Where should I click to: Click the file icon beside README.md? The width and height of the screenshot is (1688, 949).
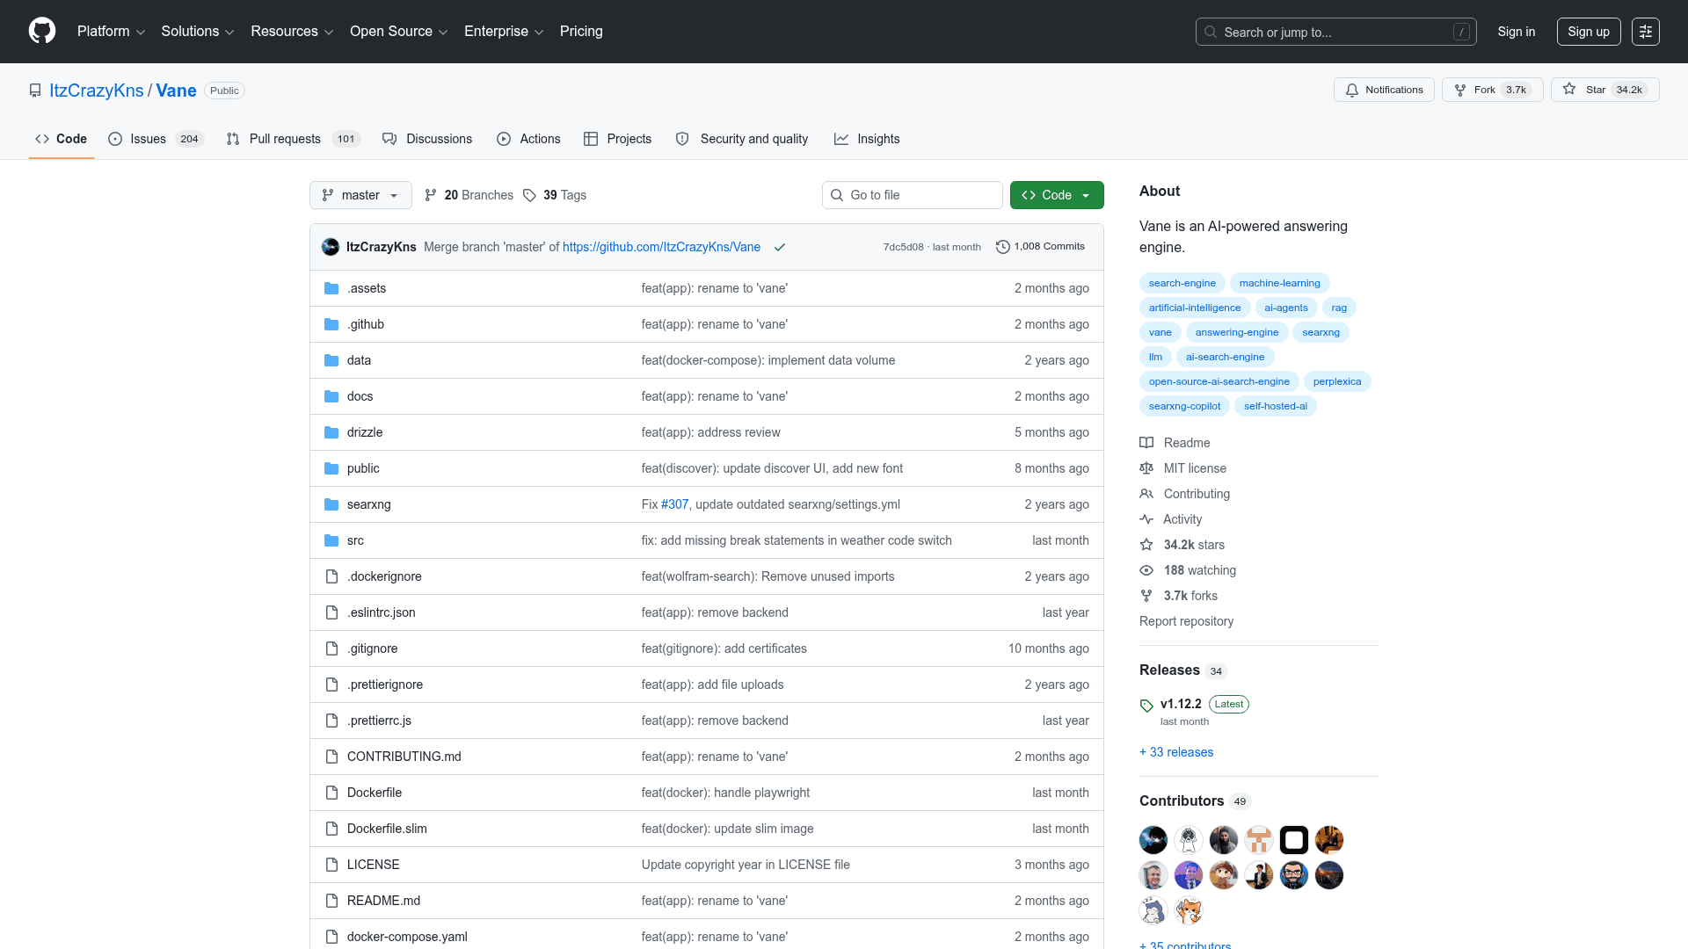click(331, 901)
